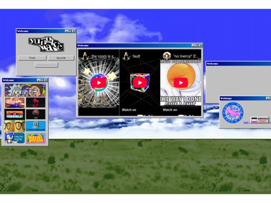Image resolution: width=271 pixels, height=203 pixels.
Task: Open the 'the room is s...' video title
Action: pos(103,56)
